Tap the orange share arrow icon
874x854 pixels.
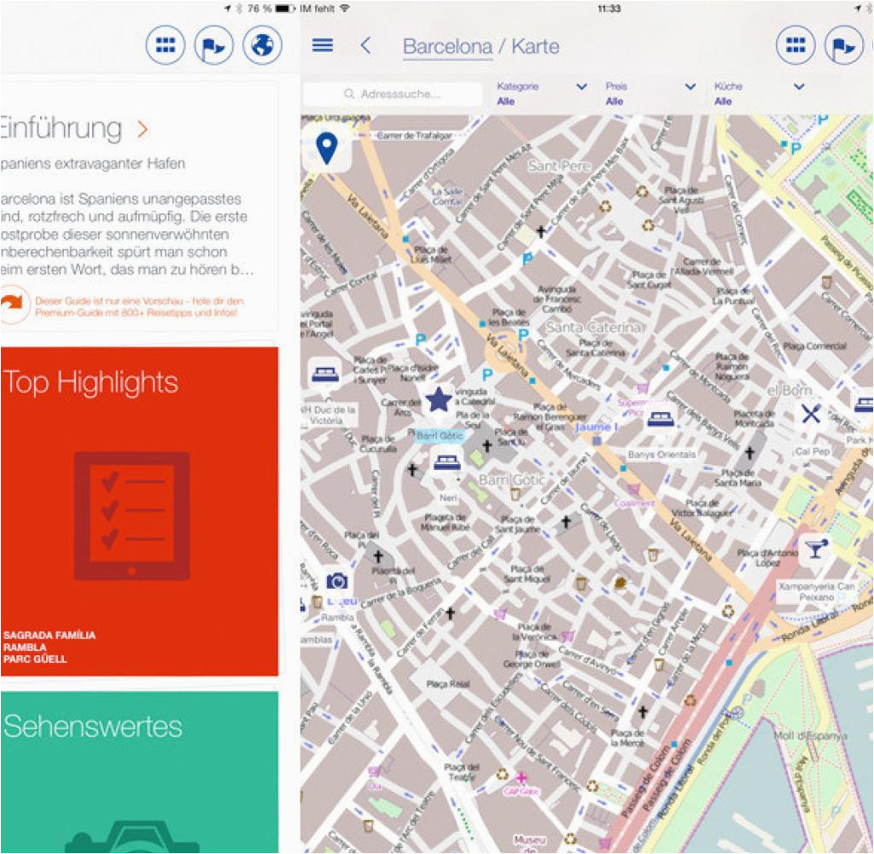pos(12,304)
